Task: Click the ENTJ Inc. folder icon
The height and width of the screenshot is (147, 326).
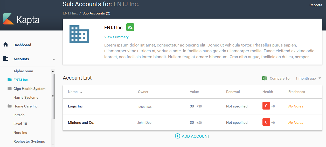Action: (10, 80)
